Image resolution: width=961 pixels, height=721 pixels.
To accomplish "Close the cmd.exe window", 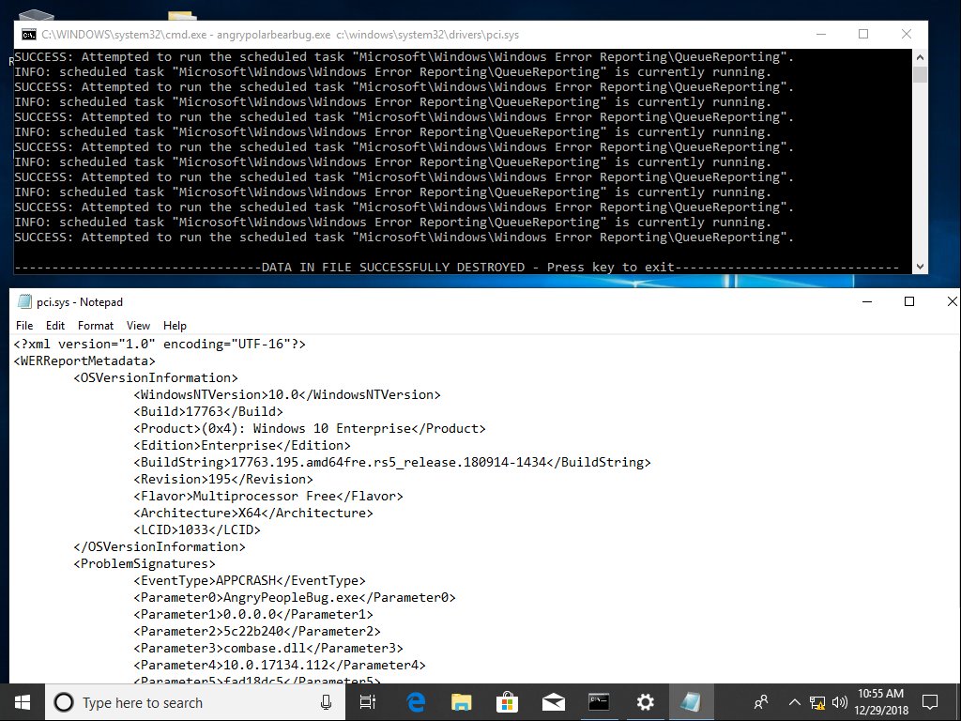I will click(x=906, y=35).
